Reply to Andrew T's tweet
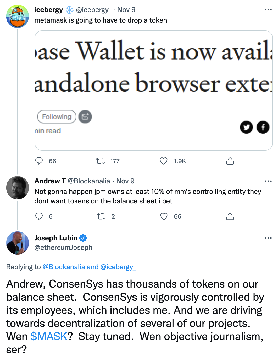This screenshot has height=360, width=278. 39,216
